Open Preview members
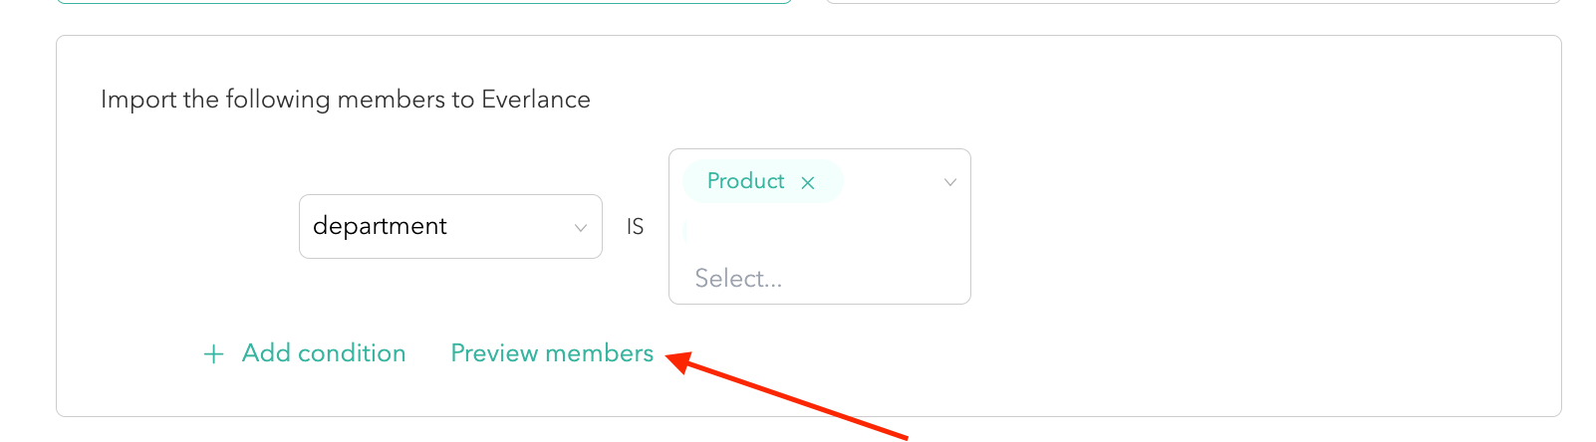The image size is (1596, 442). pos(552,353)
